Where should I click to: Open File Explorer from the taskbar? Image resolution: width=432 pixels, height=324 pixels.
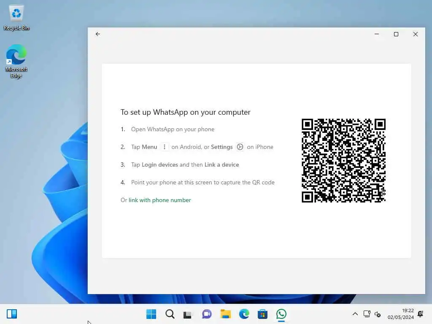pos(225,314)
